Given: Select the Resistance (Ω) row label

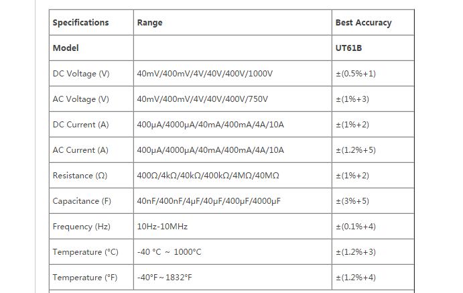Looking at the screenshot, I should point(80,176).
